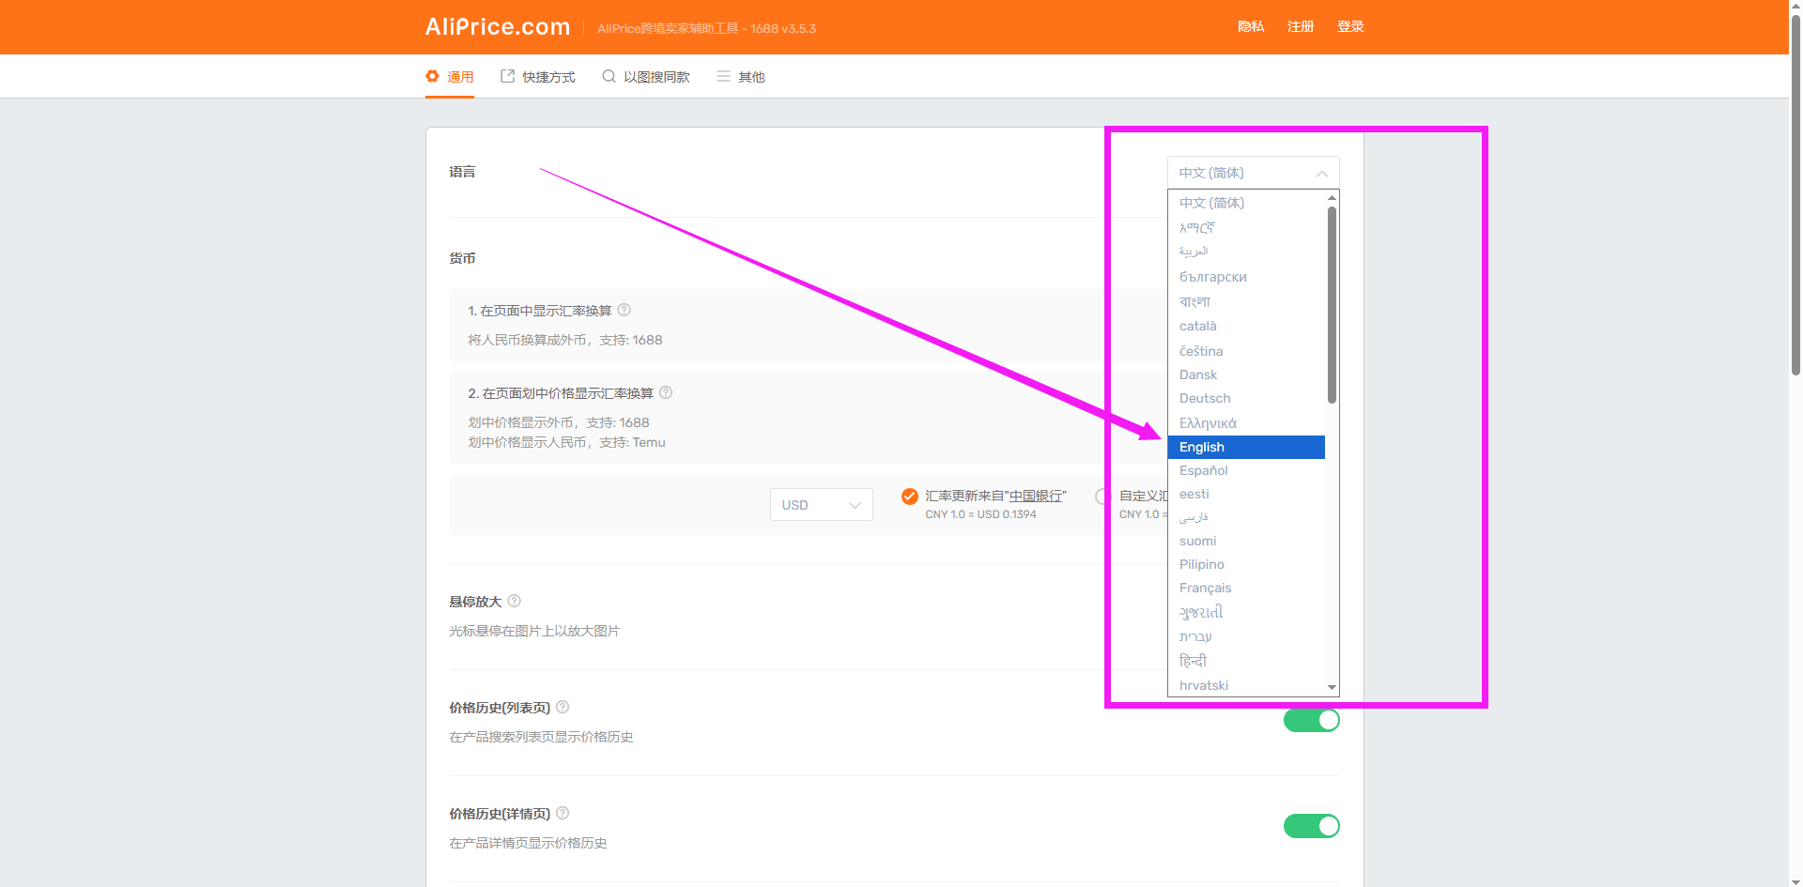The height and width of the screenshot is (887, 1803).
Task: Choose български from the language list
Action: (x=1246, y=277)
